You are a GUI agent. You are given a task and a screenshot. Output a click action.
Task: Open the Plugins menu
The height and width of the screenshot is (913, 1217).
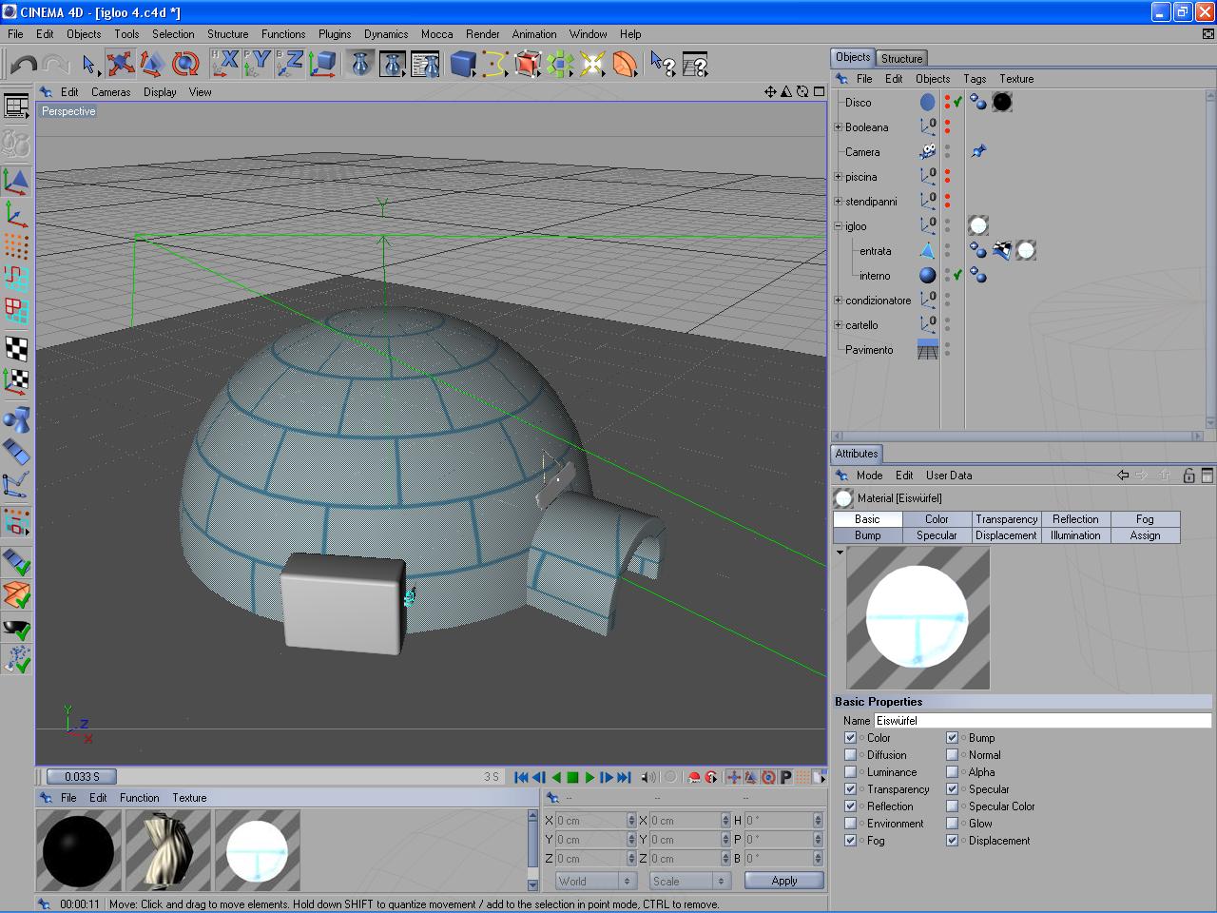coord(334,34)
